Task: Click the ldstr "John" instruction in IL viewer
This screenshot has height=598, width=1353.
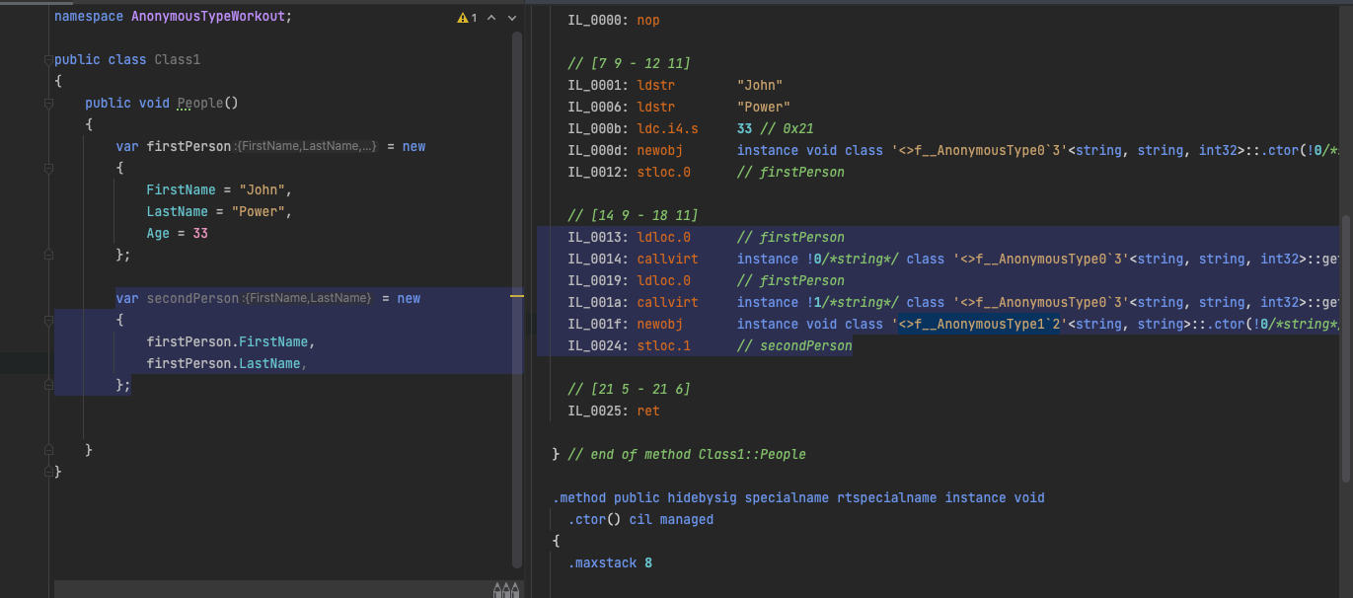Action: pos(657,85)
